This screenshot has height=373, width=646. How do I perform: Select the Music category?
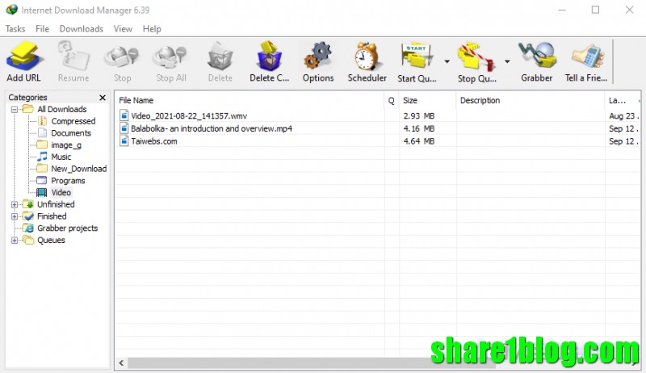(x=61, y=157)
